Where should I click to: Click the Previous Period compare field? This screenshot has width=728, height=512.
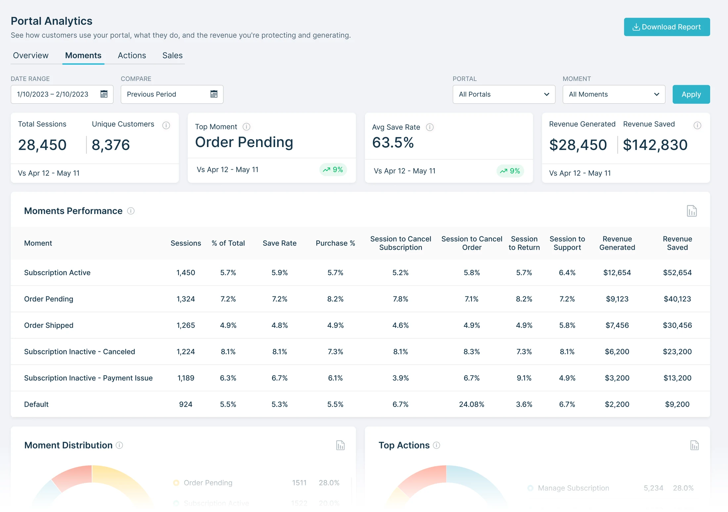point(172,94)
